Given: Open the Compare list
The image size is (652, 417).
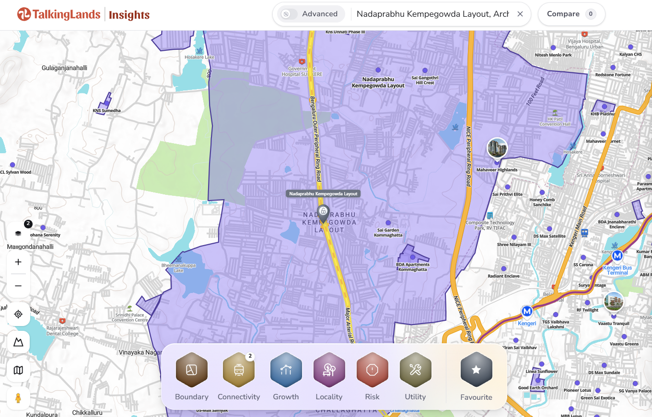Looking at the screenshot, I should (571, 14).
